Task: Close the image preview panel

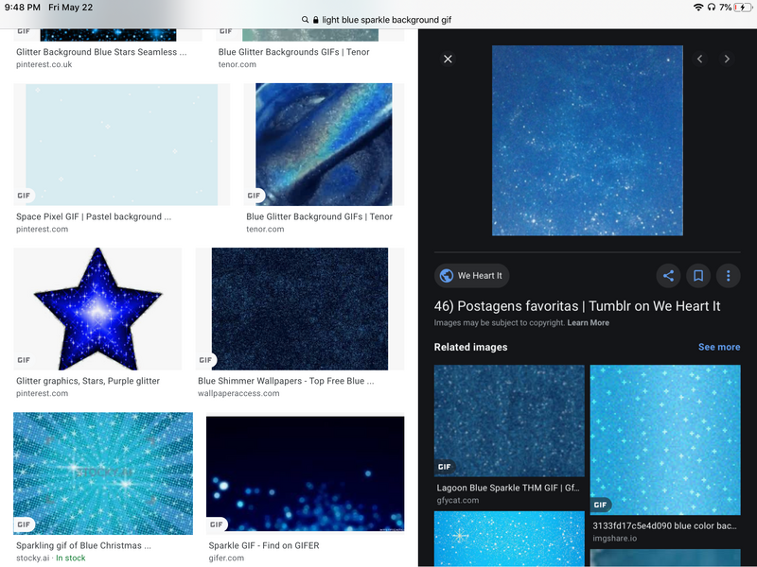Action: coord(448,59)
